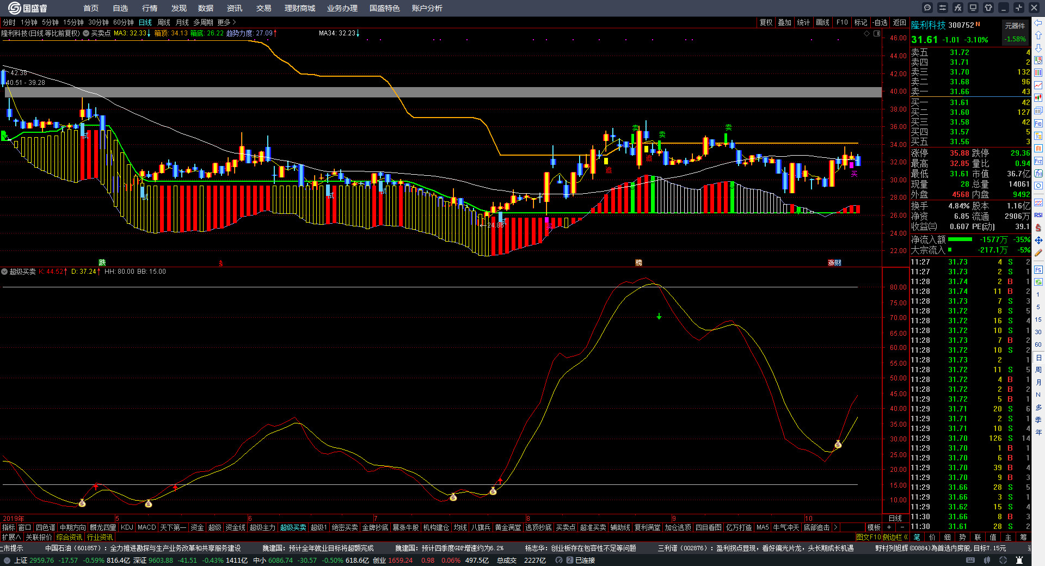Image resolution: width=1045 pixels, height=566 pixels.
Task: Click the round icon before 超级买卖 label
Action: click(4, 272)
